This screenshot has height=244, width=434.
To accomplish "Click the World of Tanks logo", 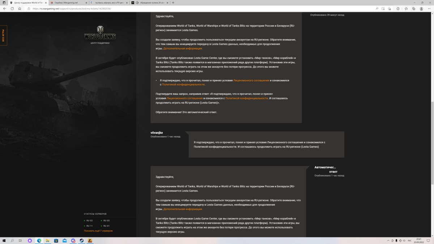I will [x=100, y=33].
